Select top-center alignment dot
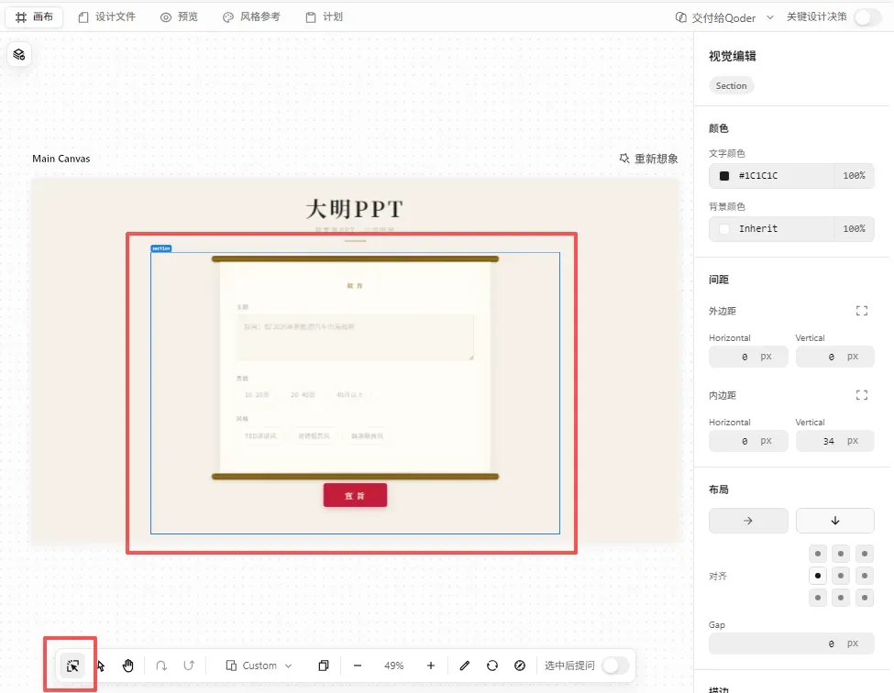Screen dimensions: 894x693 pyautogui.click(x=841, y=554)
